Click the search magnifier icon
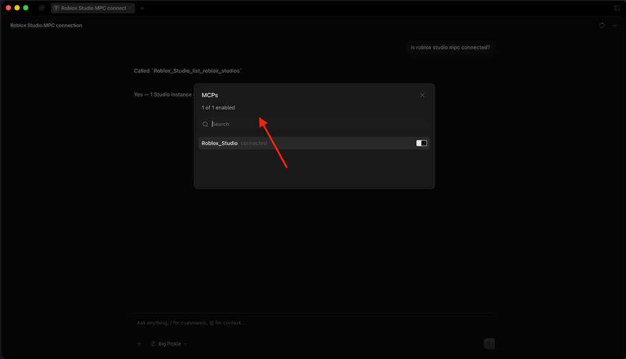Viewport: 626px width, 359px height. (x=205, y=124)
